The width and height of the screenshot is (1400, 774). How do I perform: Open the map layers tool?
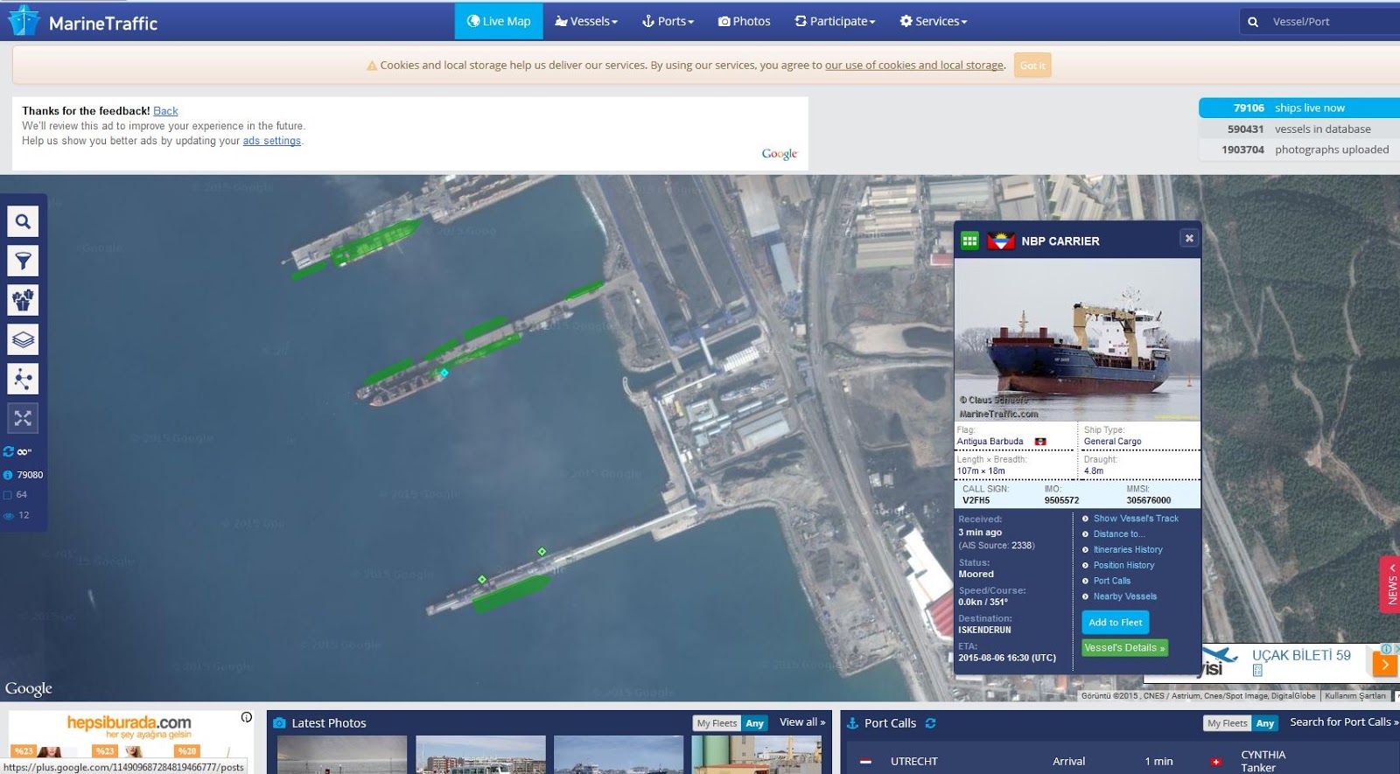(x=23, y=339)
